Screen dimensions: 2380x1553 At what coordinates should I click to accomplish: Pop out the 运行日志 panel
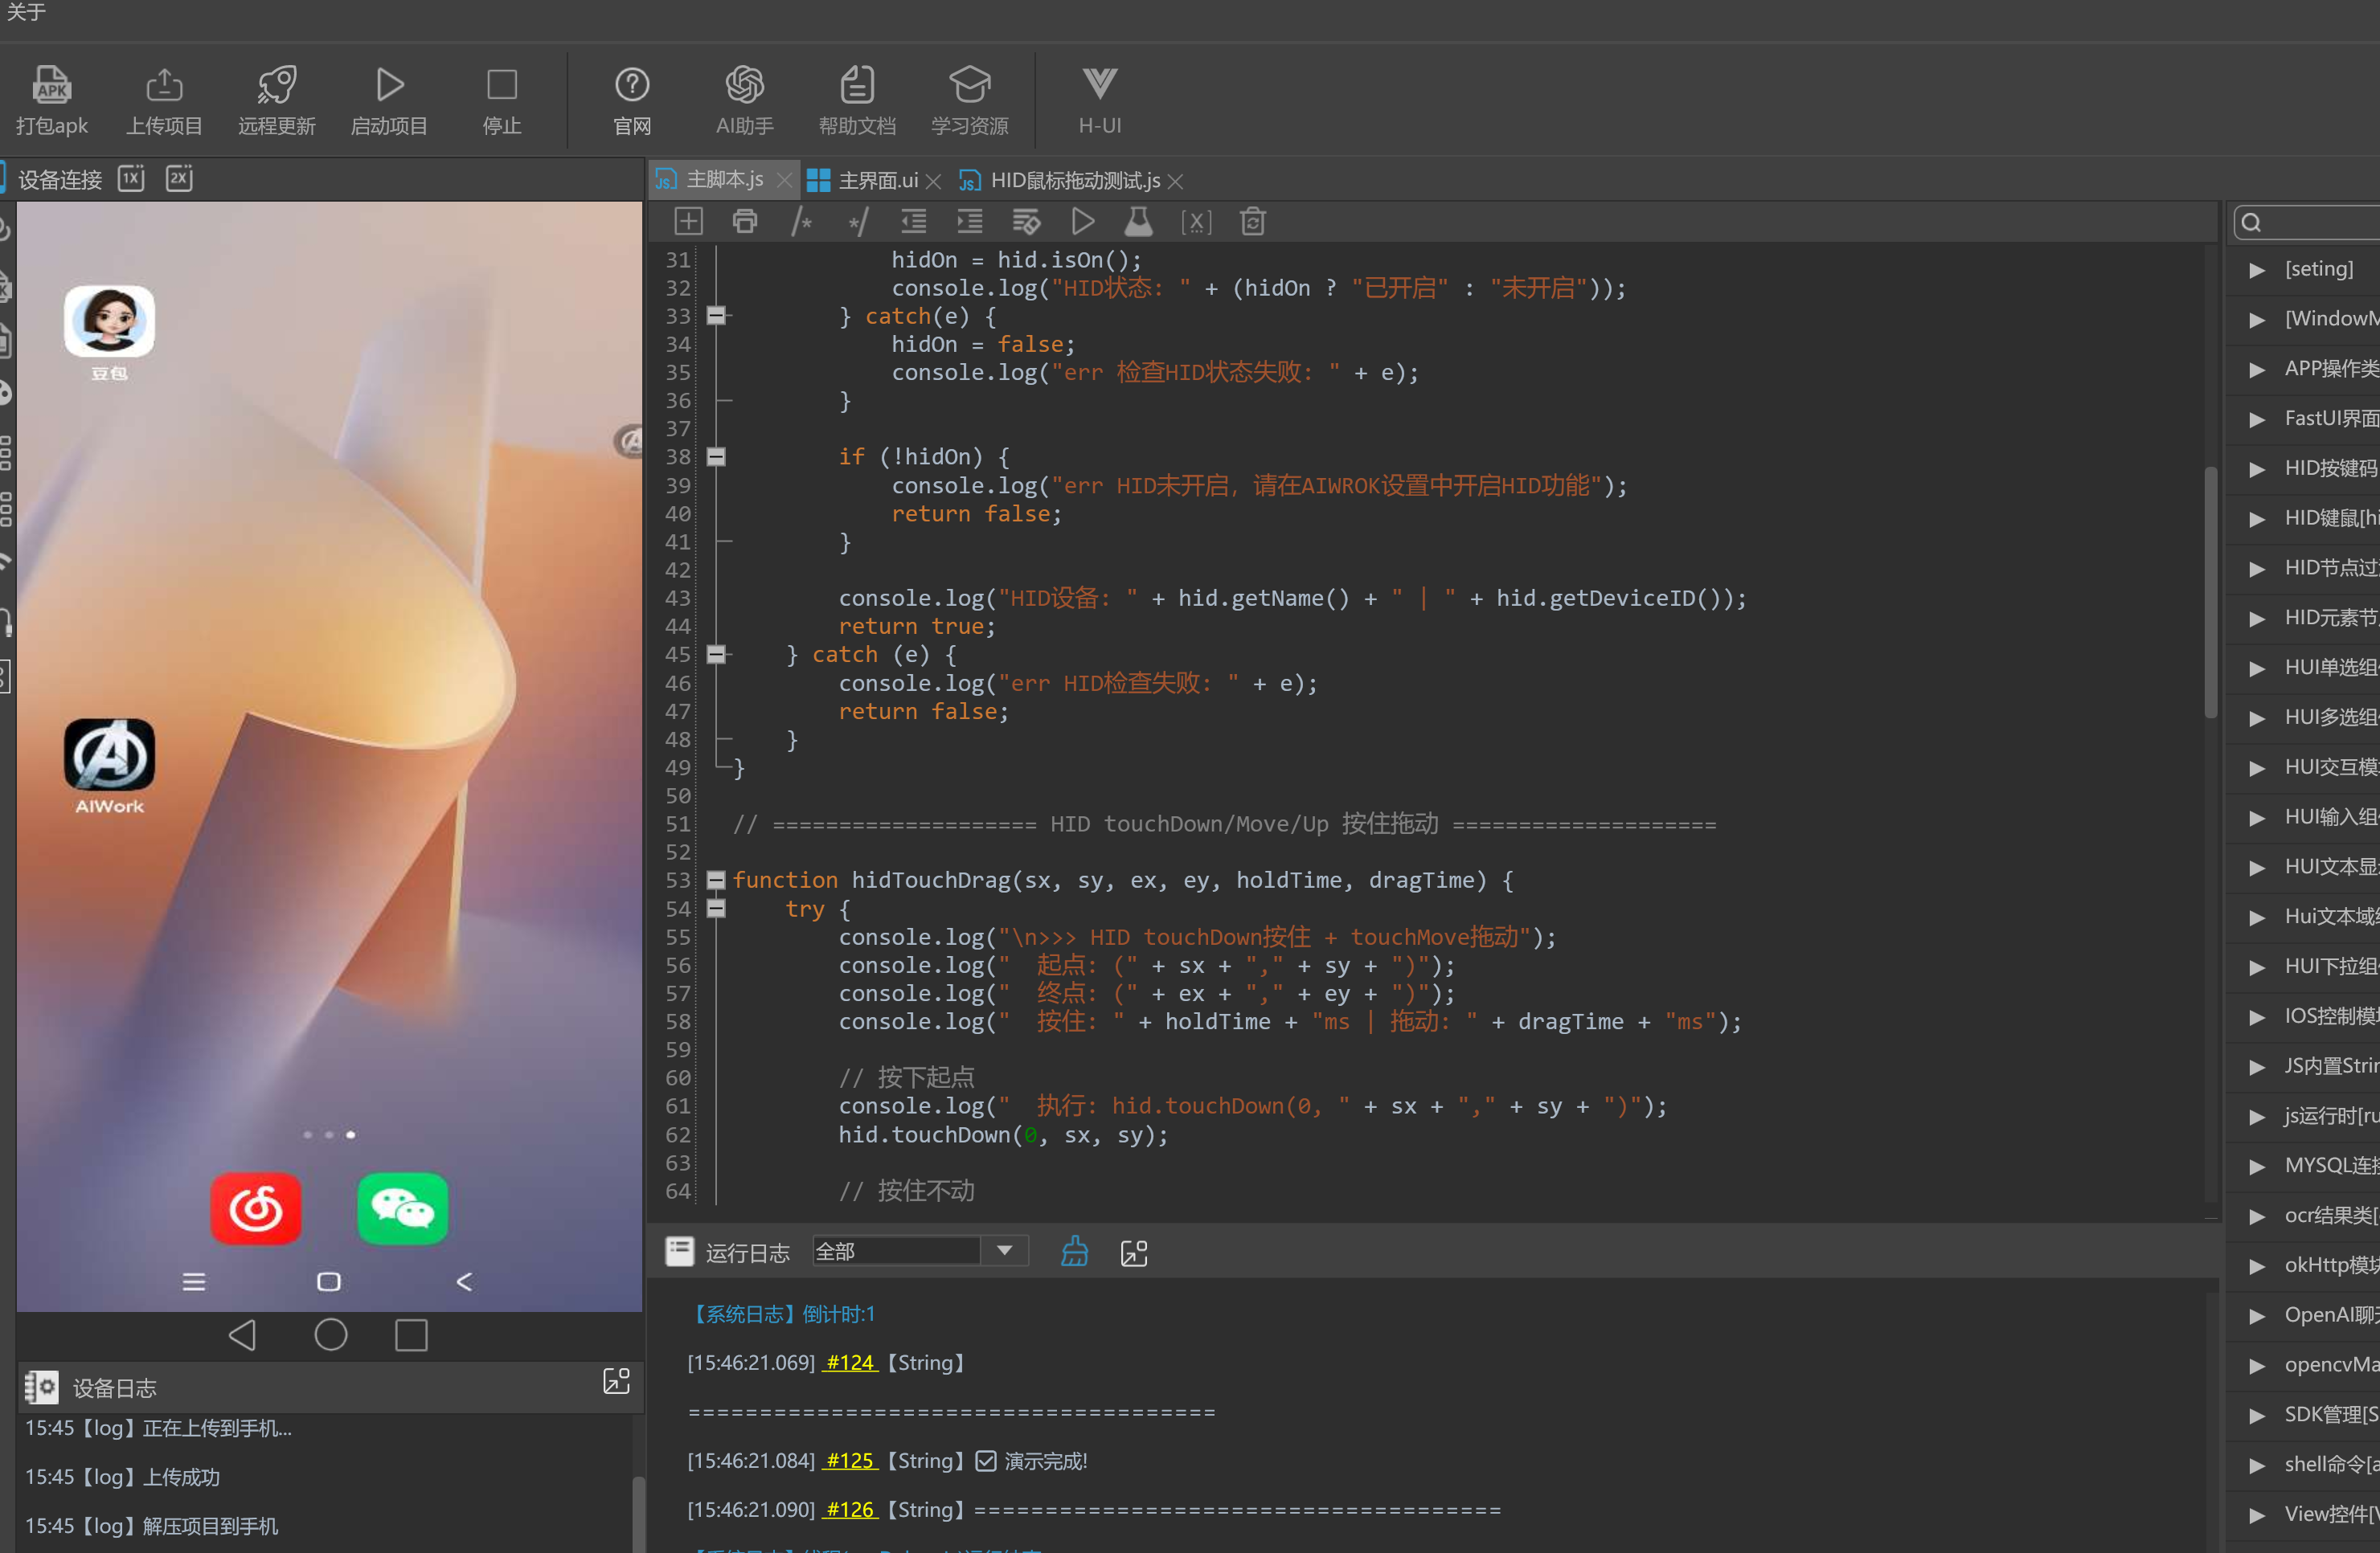[x=1134, y=1253]
